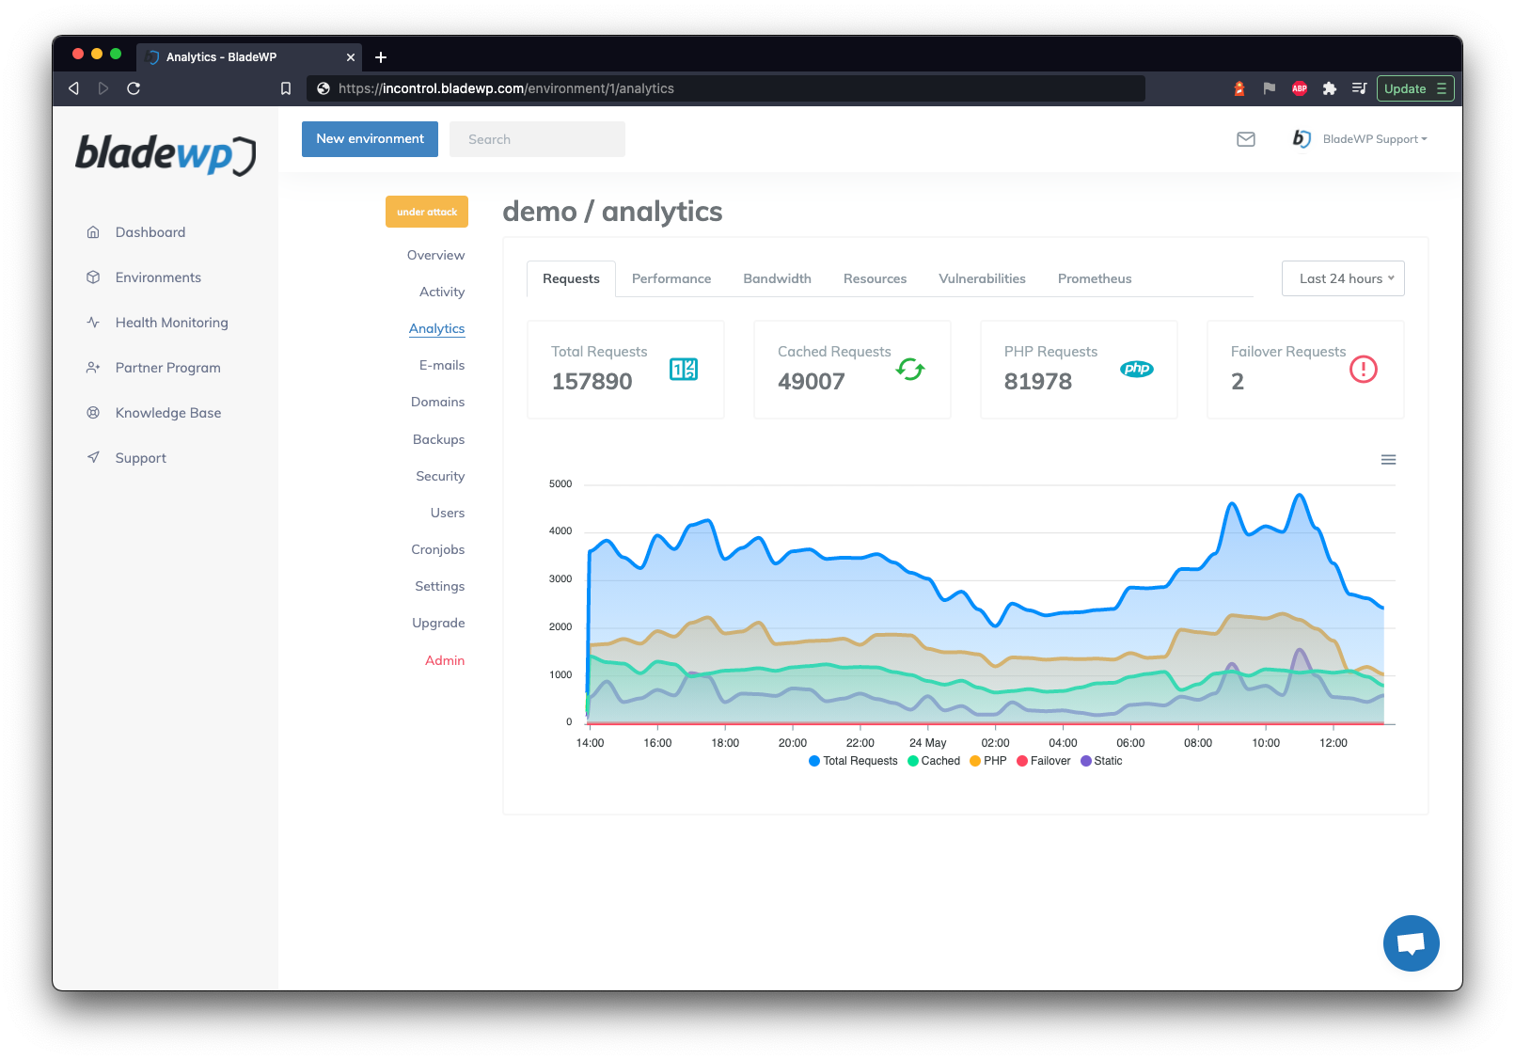The width and height of the screenshot is (1515, 1060).
Task: Switch to the Performance tab
Action: [x=671, y=278]
